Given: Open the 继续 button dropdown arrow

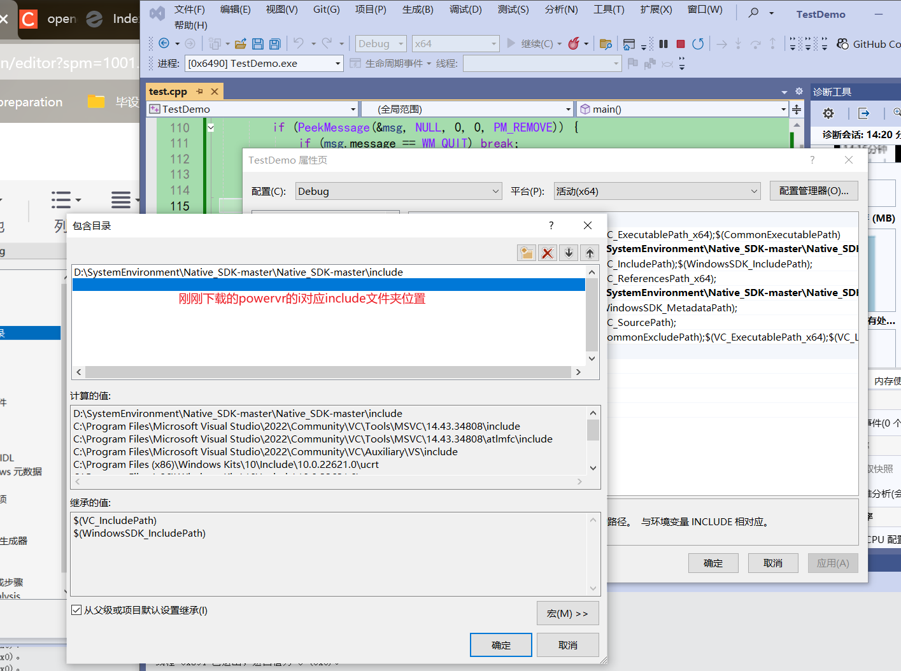Looking at the screenshot, I should [x=560, y=44].
